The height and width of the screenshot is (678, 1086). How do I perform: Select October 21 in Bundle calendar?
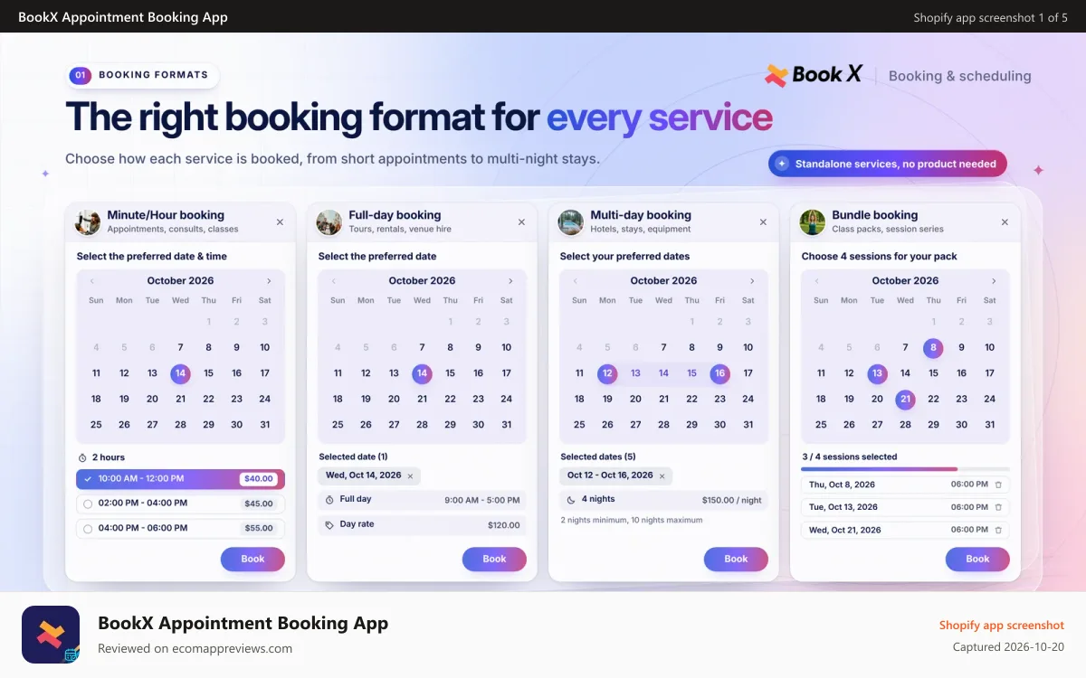click(905, 399)
